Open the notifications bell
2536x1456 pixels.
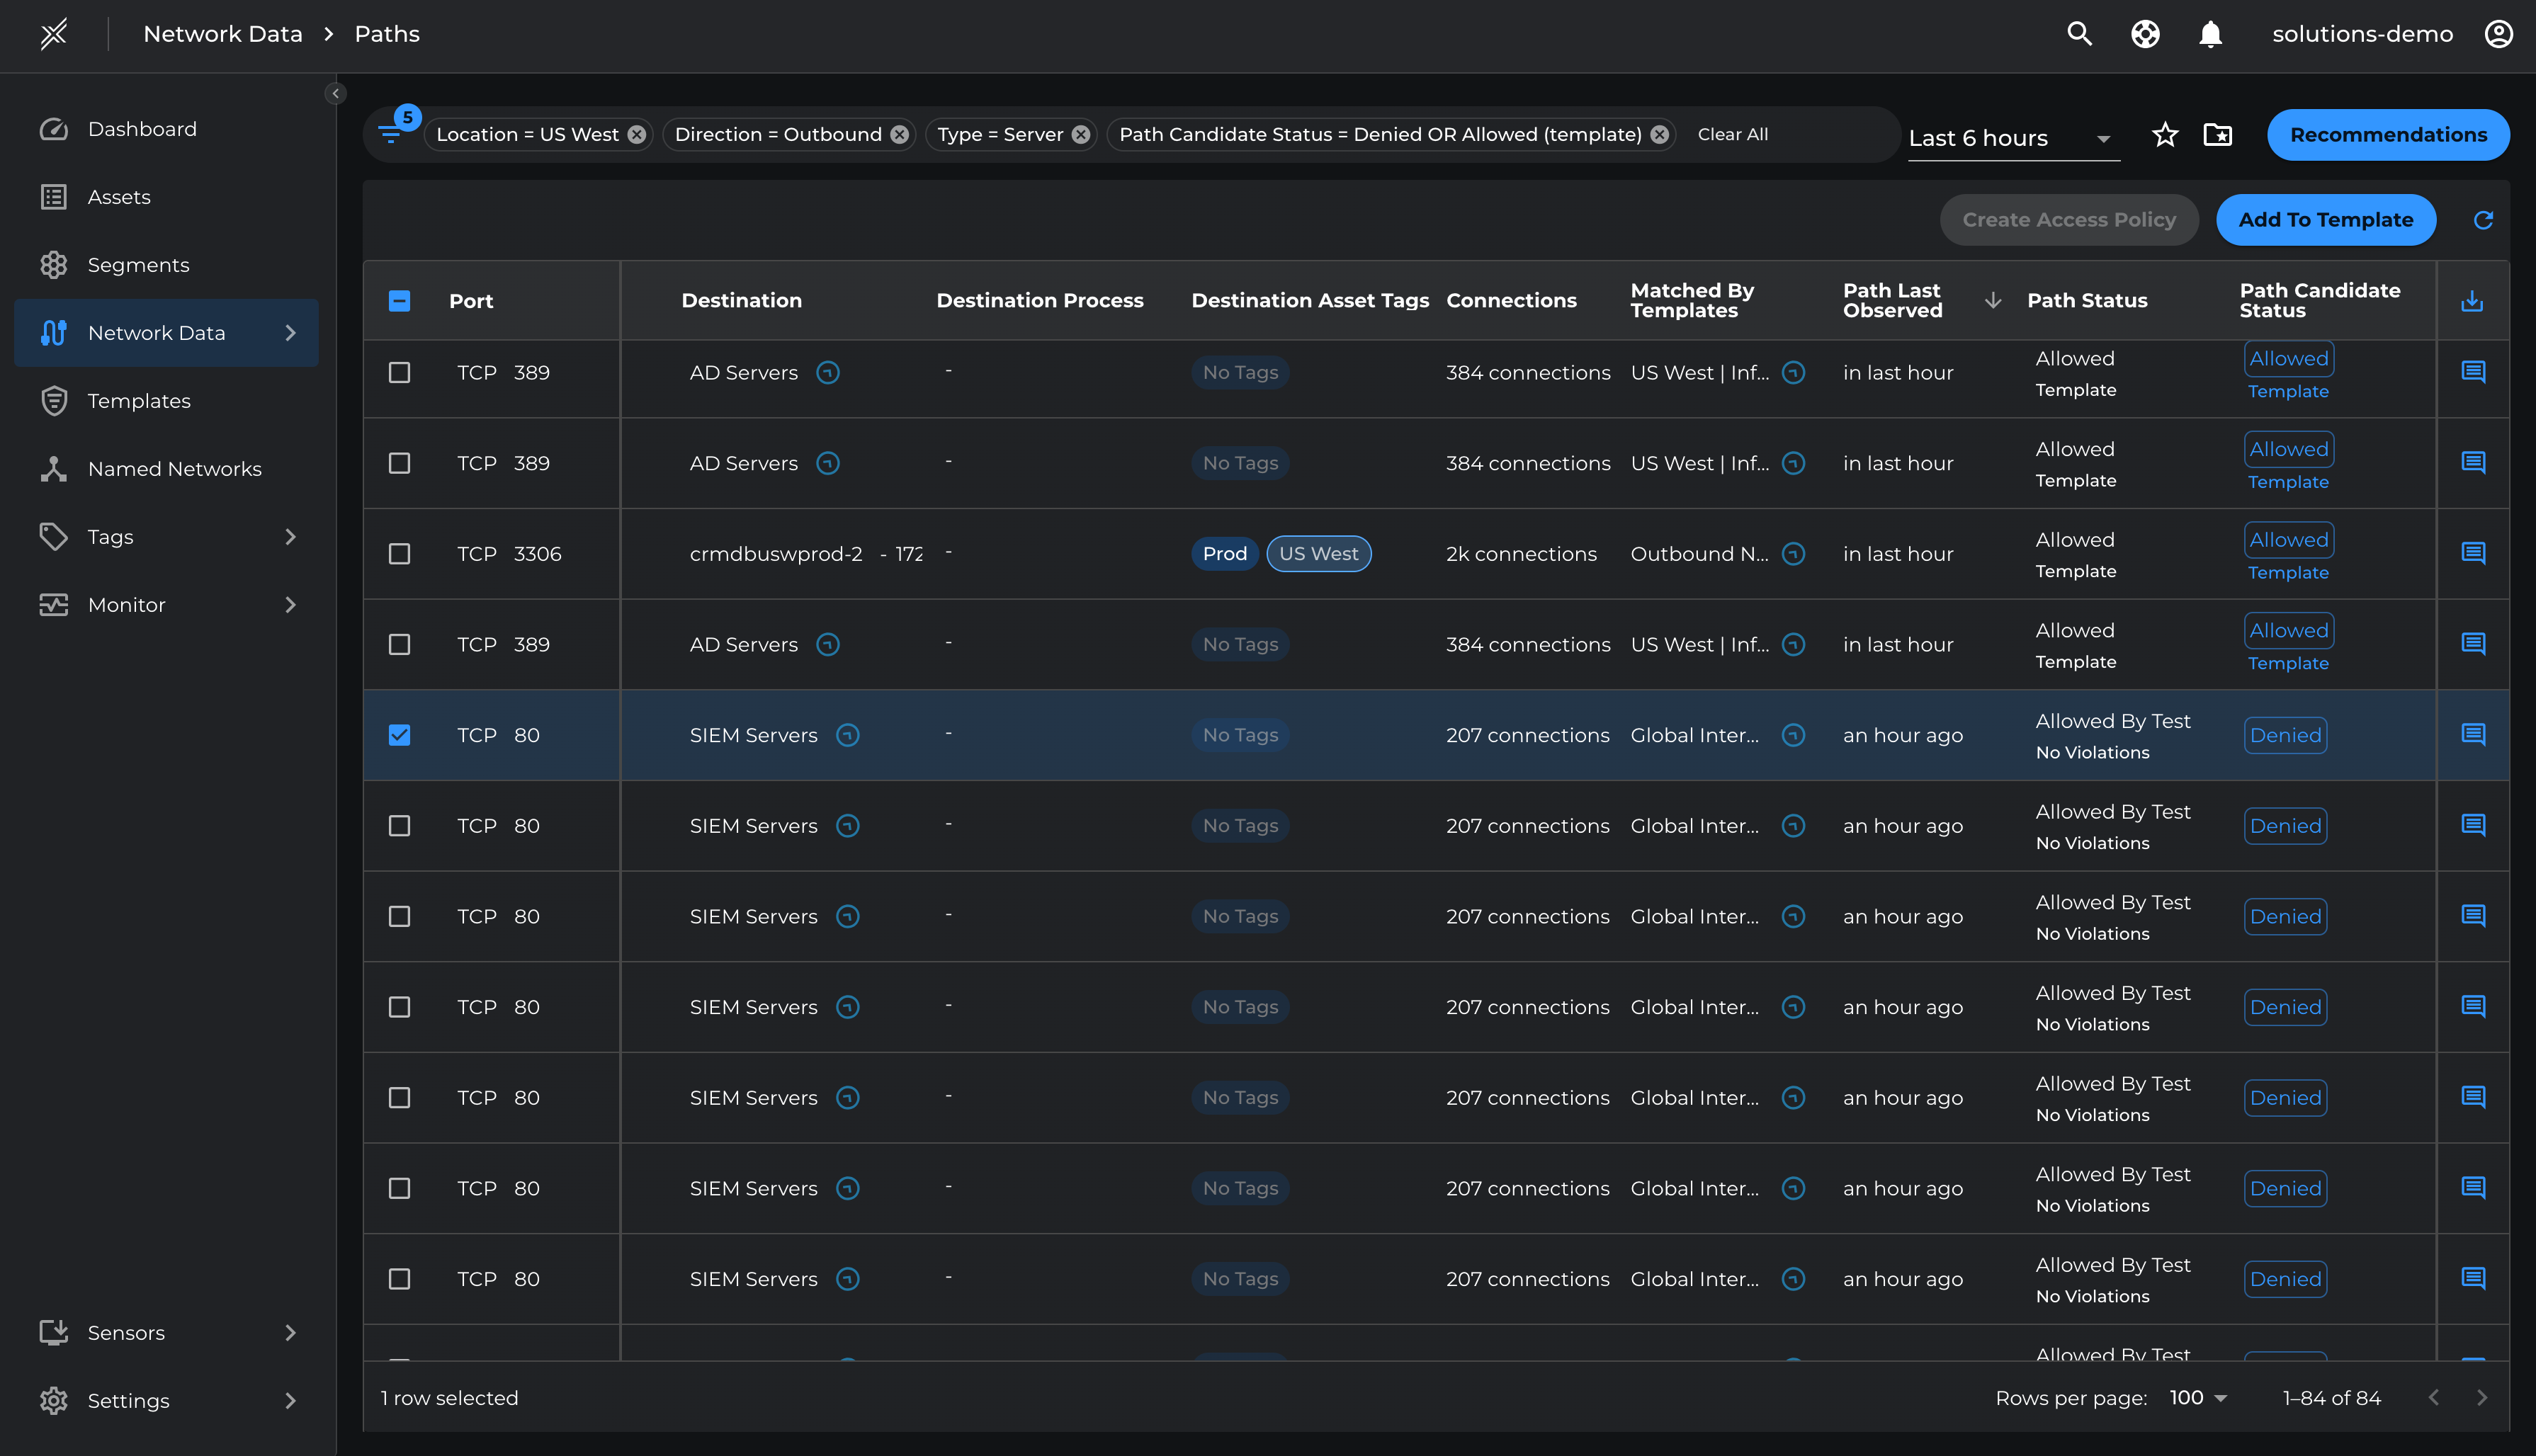(x=2210, y=34)
